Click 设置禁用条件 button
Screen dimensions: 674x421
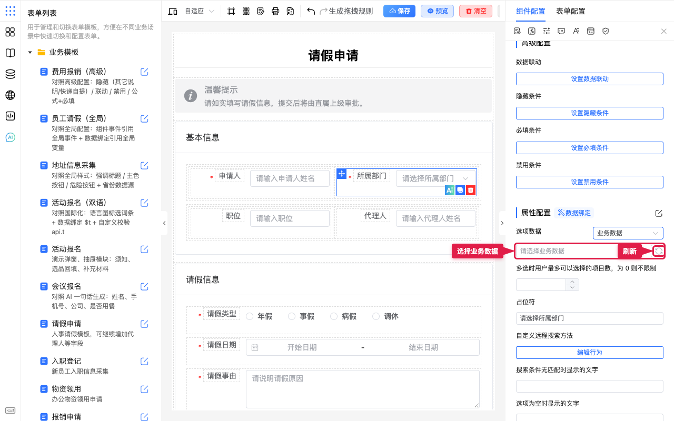pos(590,182)
